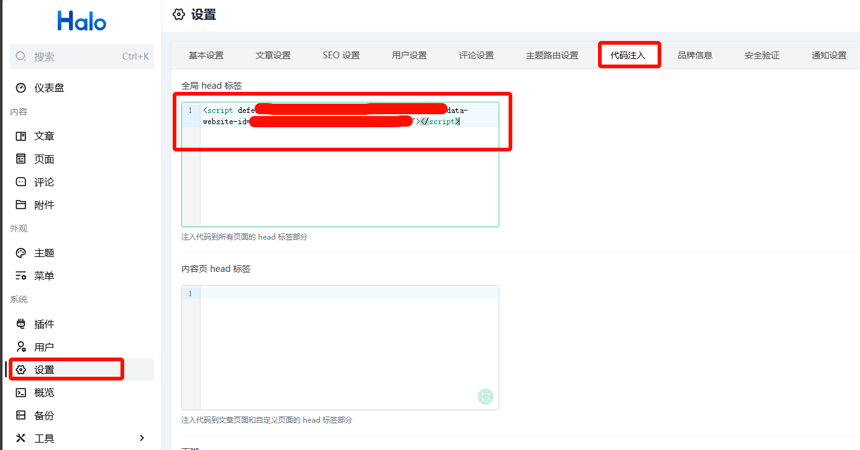Open the 主题路由设置 tab
Screen dimensions: 860x450
pyautogui.click(x=553, y=55)
